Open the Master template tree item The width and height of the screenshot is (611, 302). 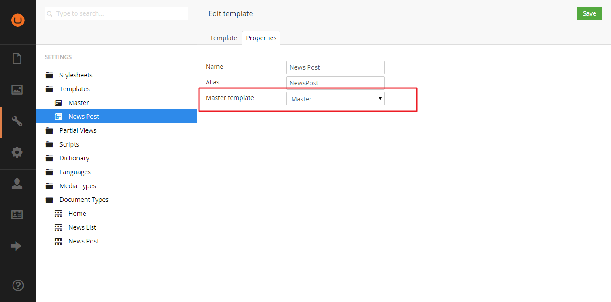point(79,103)
